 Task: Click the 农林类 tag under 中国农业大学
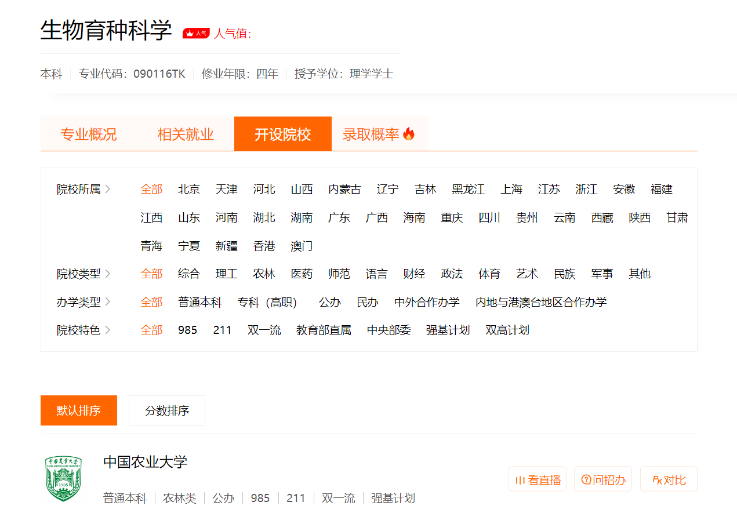pos(180,498)
